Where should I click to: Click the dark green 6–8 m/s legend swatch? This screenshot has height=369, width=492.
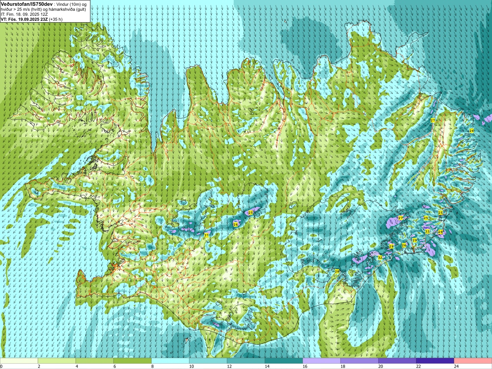[x=132, y=361]
